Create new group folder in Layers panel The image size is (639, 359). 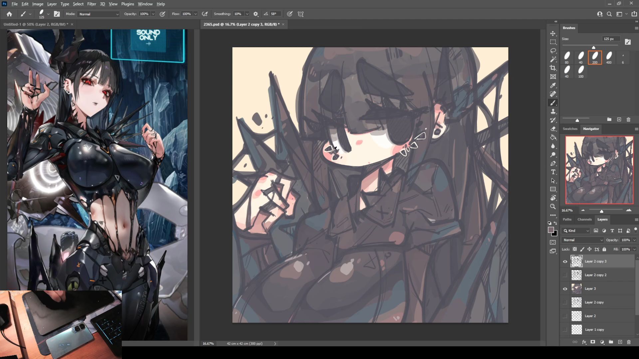tap(611, 342)
